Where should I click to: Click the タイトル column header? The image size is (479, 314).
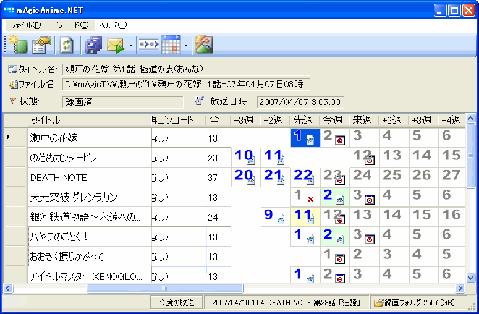pyautogui.click(x=90, y=121)
